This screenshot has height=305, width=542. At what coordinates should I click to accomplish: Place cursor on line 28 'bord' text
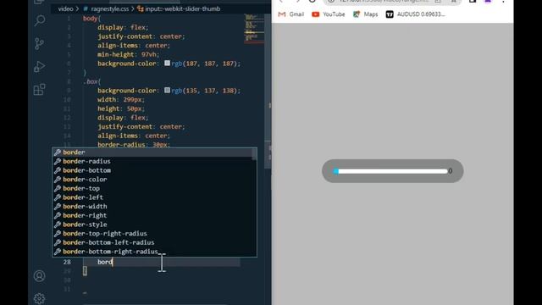pyautogui.click(x=105, y=262)
